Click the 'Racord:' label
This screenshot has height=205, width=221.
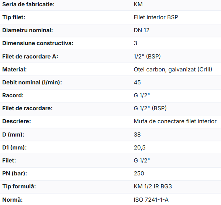pos(13,95)
